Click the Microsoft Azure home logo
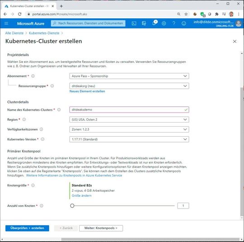 click(31, 24)
